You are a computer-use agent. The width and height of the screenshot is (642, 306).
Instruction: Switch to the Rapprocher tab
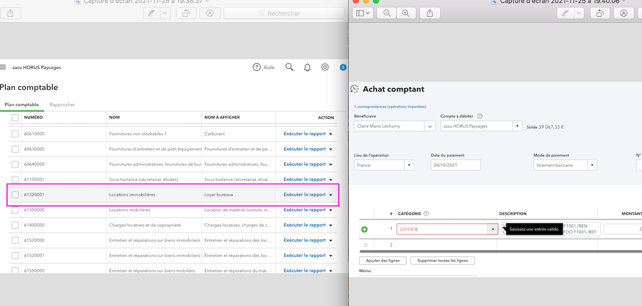(62, 105)
